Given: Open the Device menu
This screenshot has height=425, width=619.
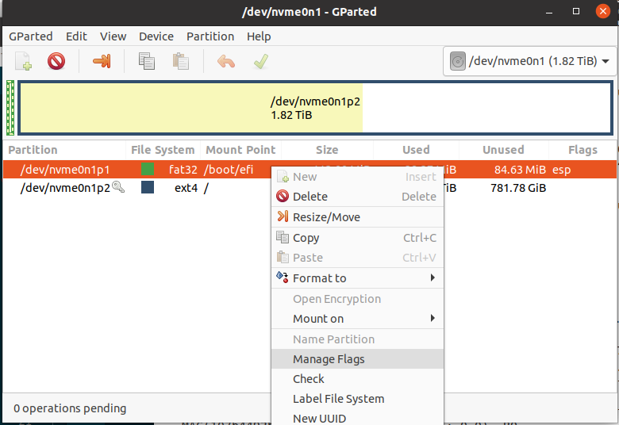Looking at the screenshot, I should click(x=156, y=36).
